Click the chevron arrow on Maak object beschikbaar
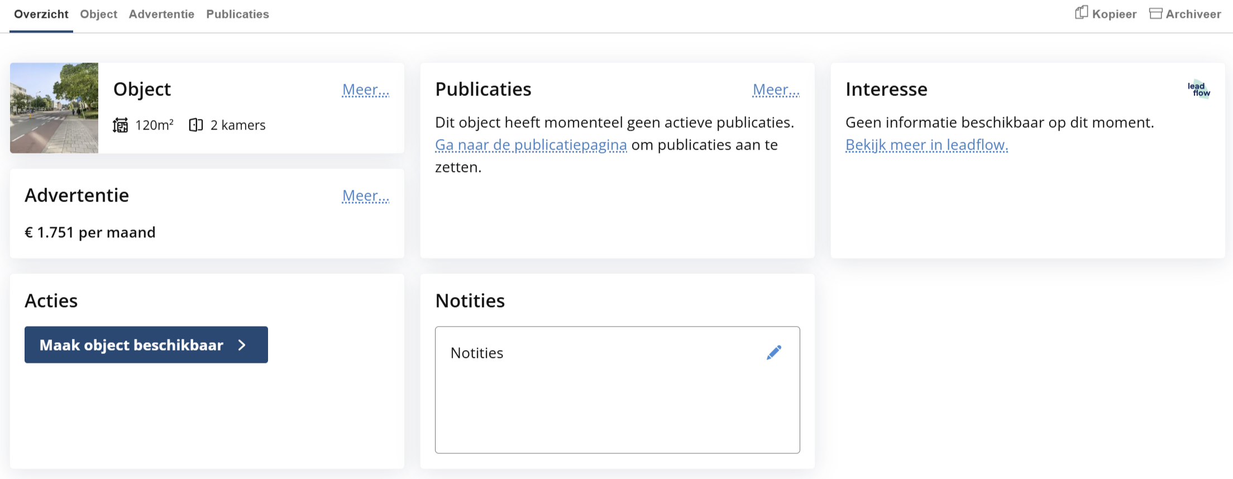The width and height of the screenshot is (1233, 479). coord(242,345)
